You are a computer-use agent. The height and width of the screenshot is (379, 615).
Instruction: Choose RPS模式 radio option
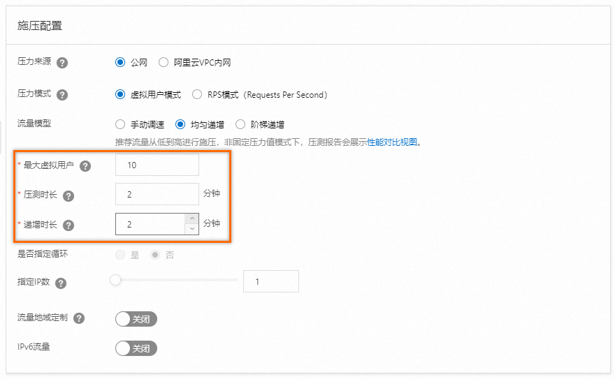click(x=197, y=94)
